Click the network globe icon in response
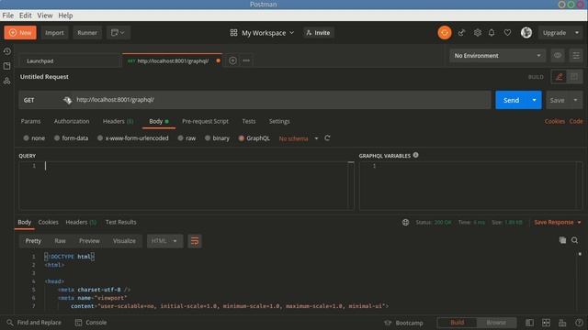This screenshot has height=330, width=588. pos(405,222)
